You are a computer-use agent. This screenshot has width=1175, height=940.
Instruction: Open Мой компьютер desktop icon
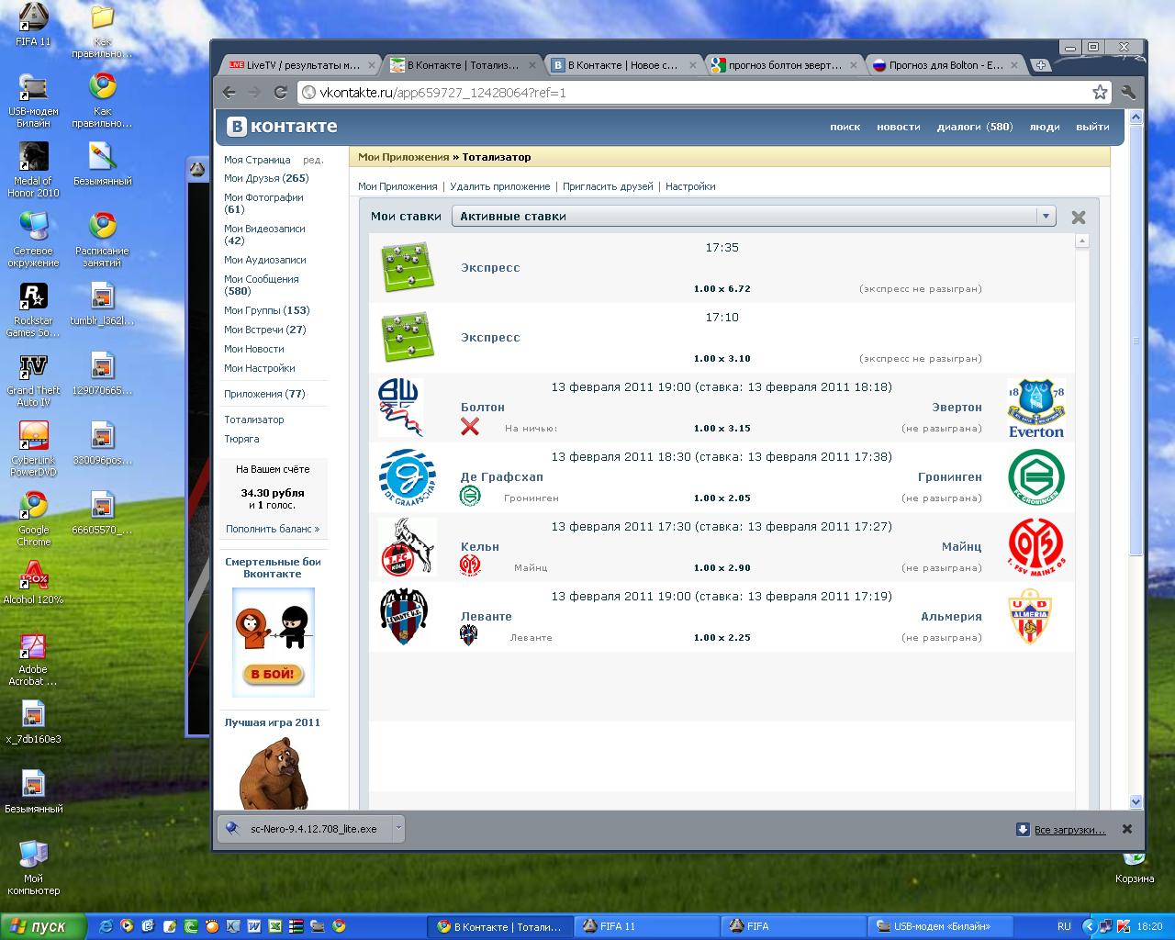coord(33,867)
